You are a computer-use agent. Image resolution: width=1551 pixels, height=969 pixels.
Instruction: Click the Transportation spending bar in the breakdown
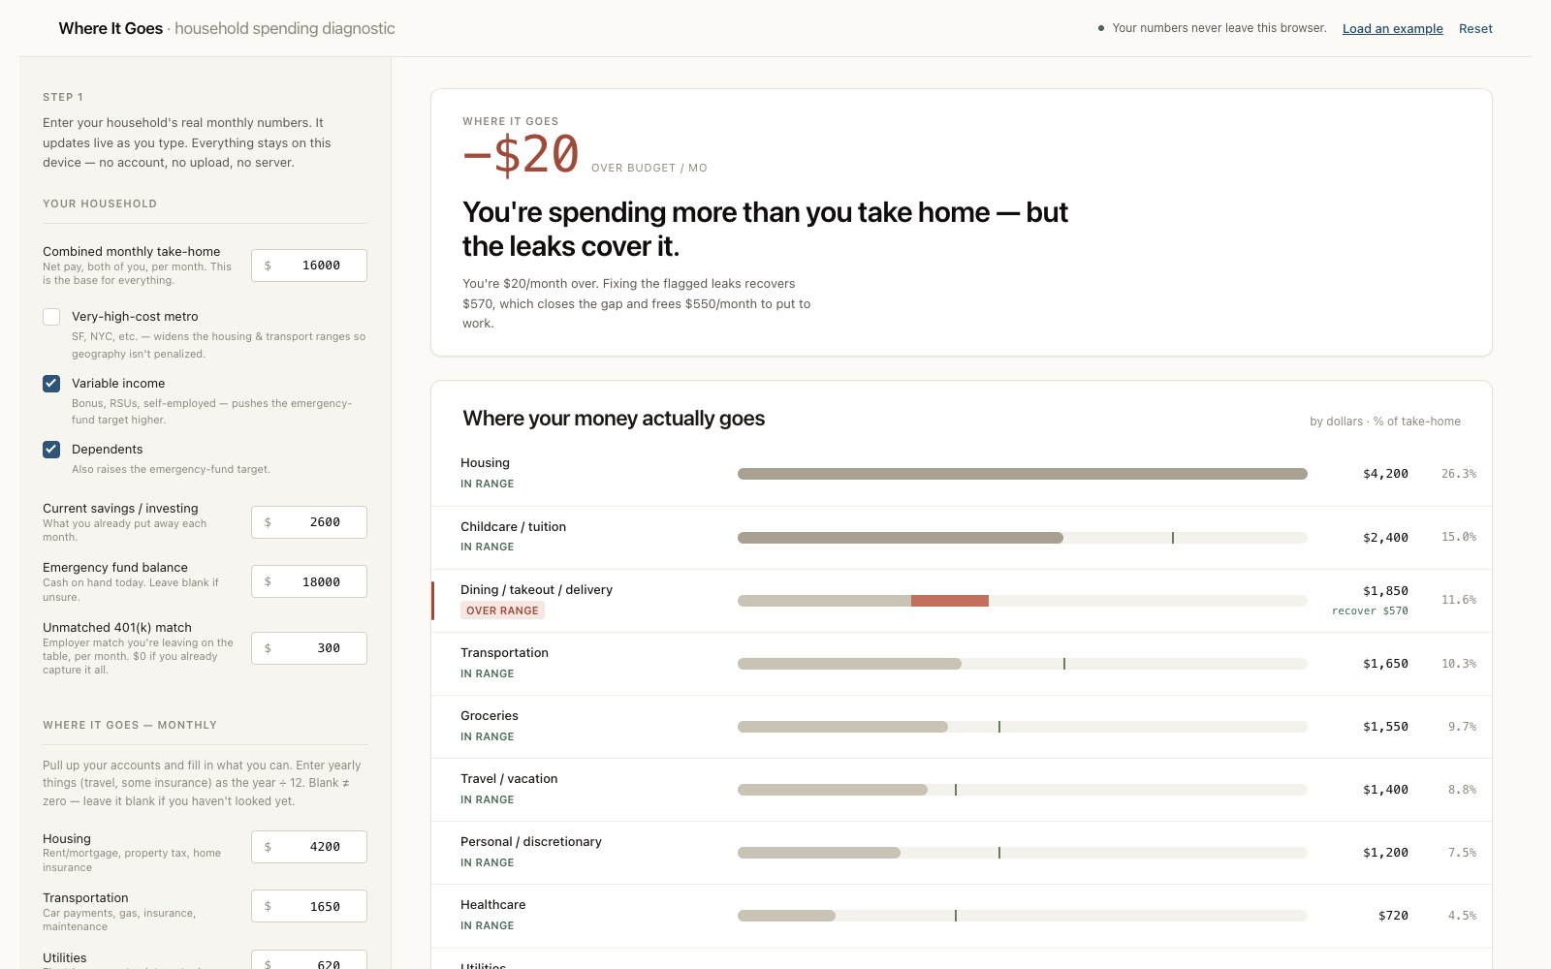1023,664
